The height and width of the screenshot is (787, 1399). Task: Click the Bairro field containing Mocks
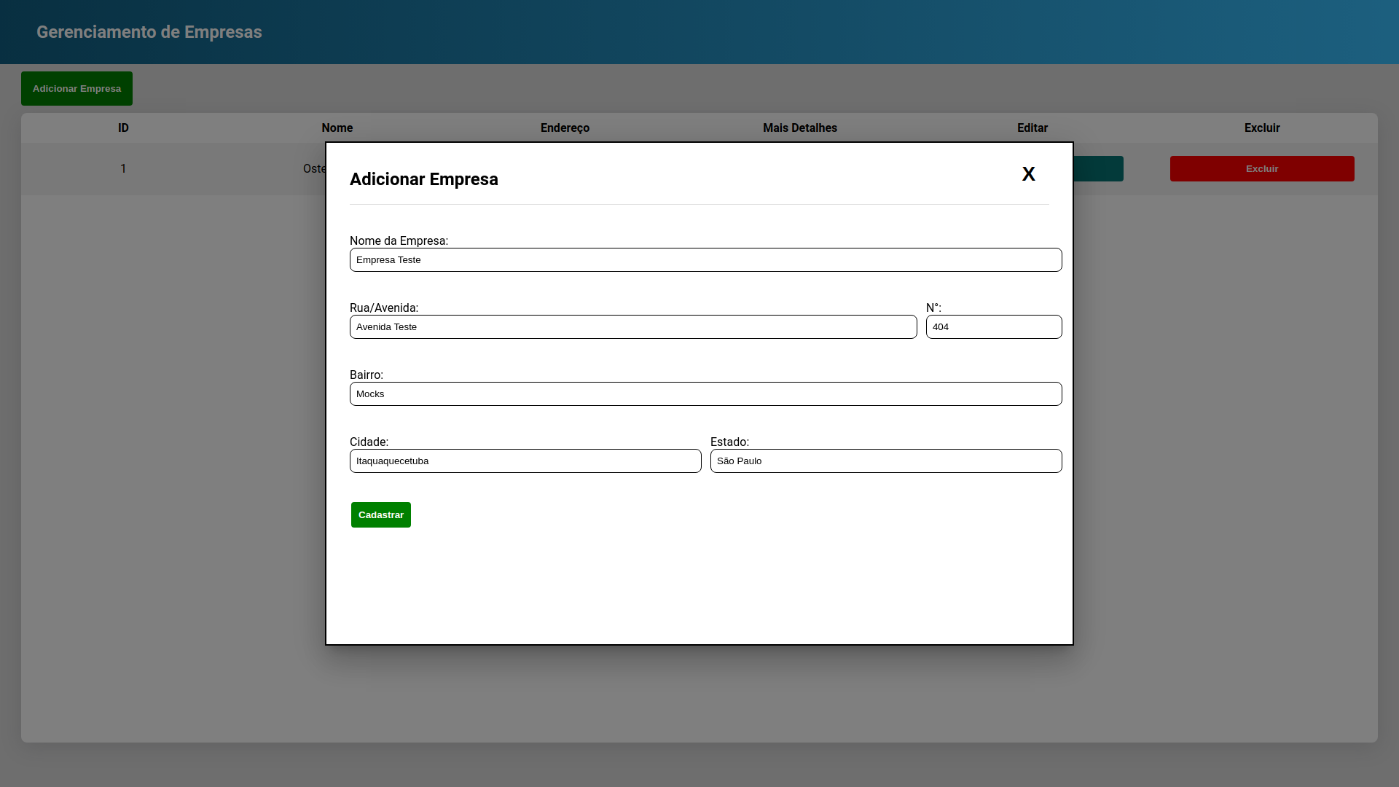[x=705, y=393]
